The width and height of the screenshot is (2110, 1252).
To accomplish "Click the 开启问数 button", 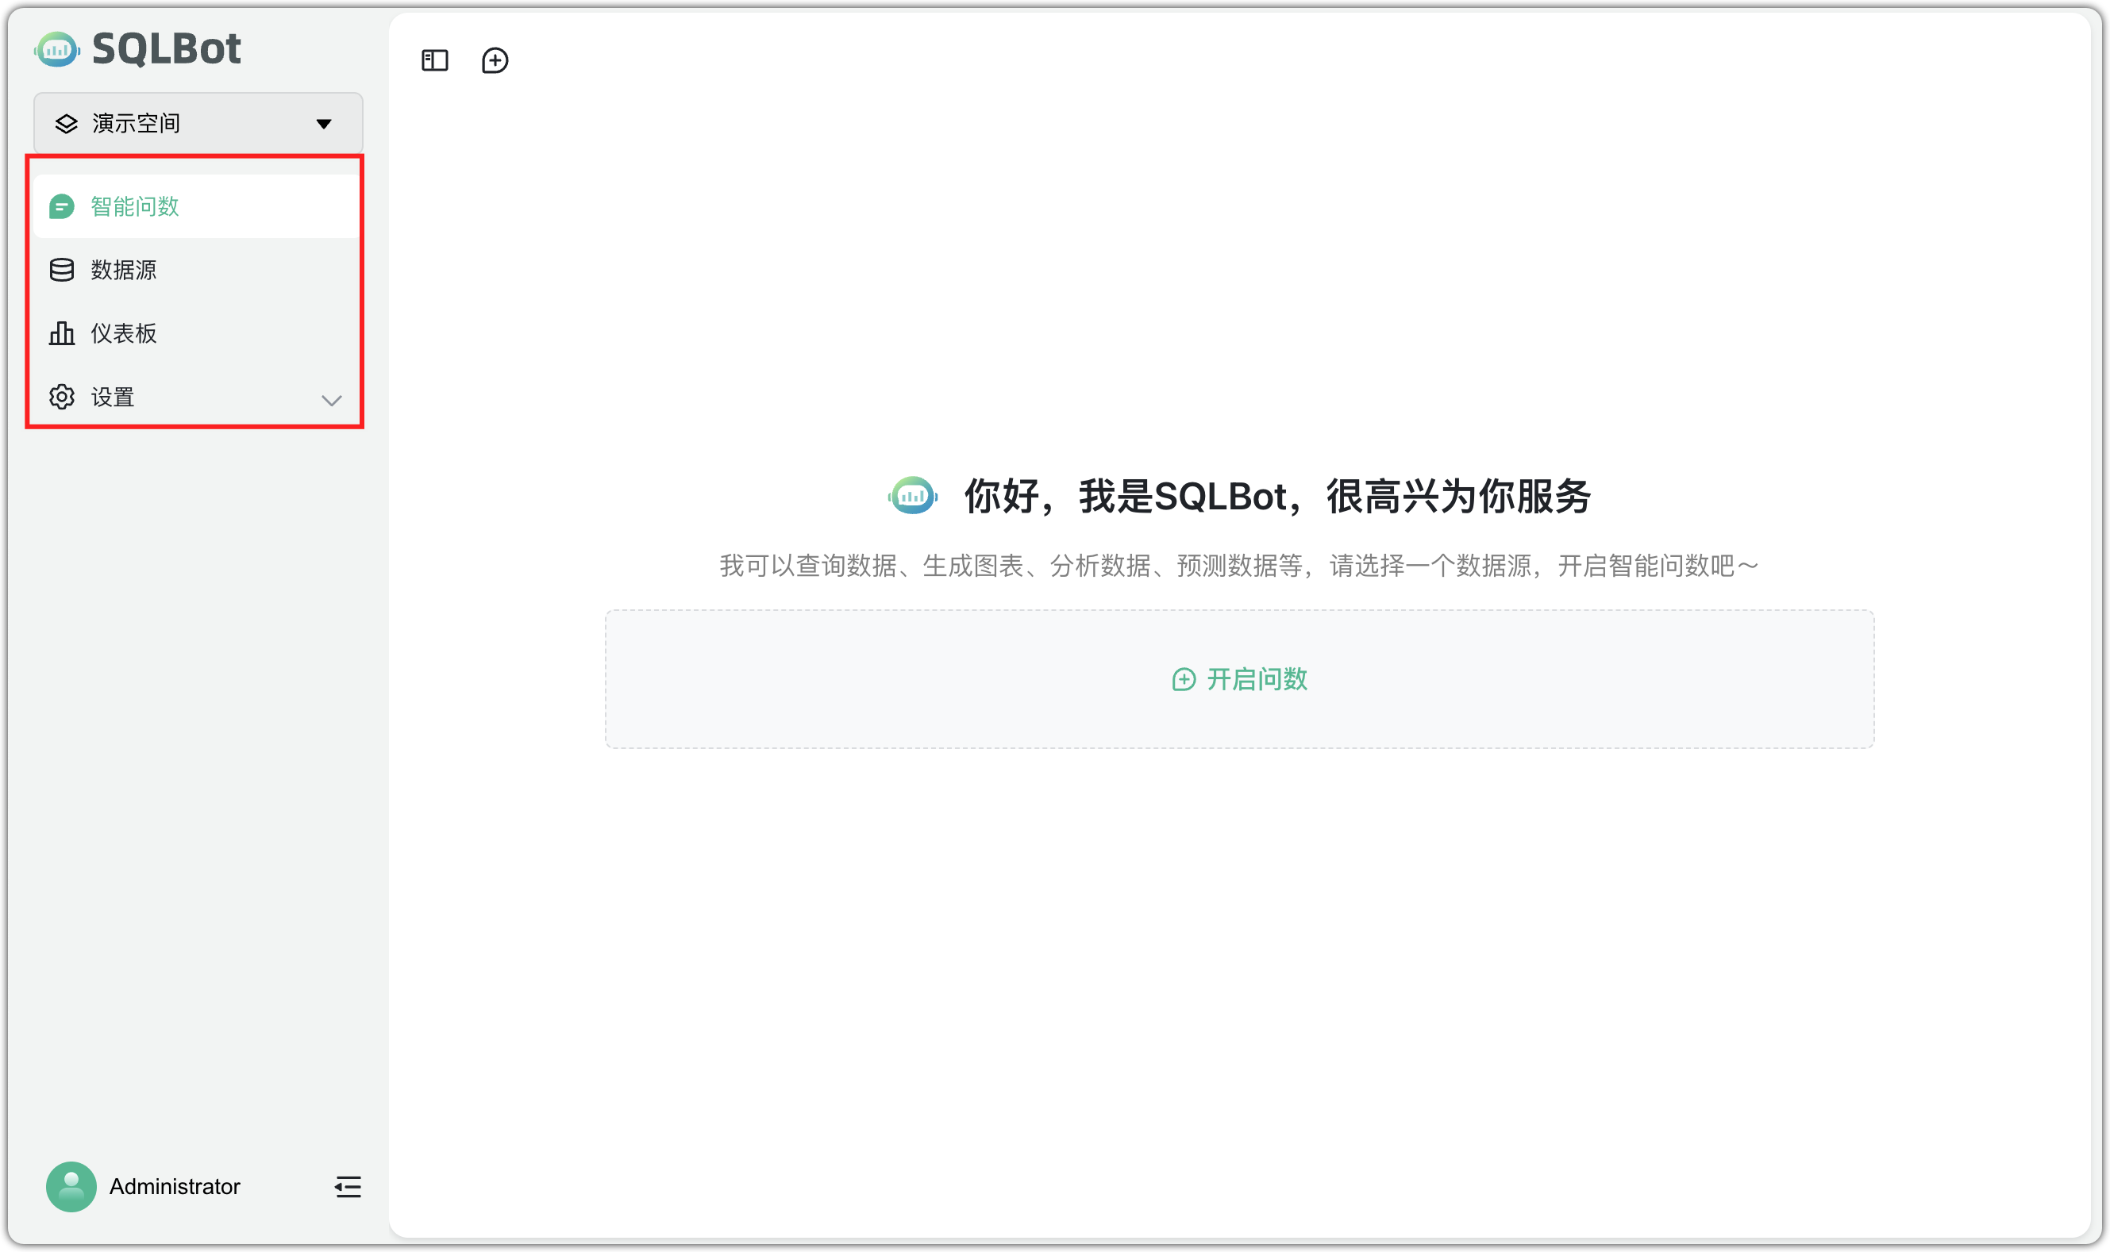I will [1239, 679].
